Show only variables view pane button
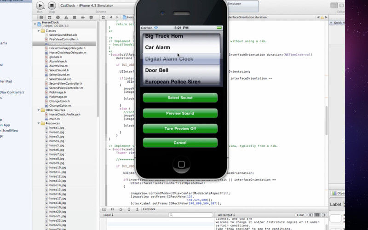The width and height of the screenshot is (368, 230). pyautogui.click(x=311, y=215)
